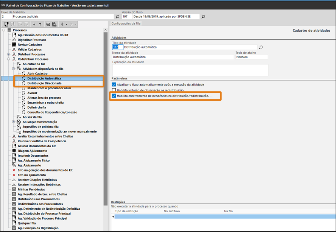Open the back navigation dropdown arrow
336x232 pixels.
(x=67, y=24)
